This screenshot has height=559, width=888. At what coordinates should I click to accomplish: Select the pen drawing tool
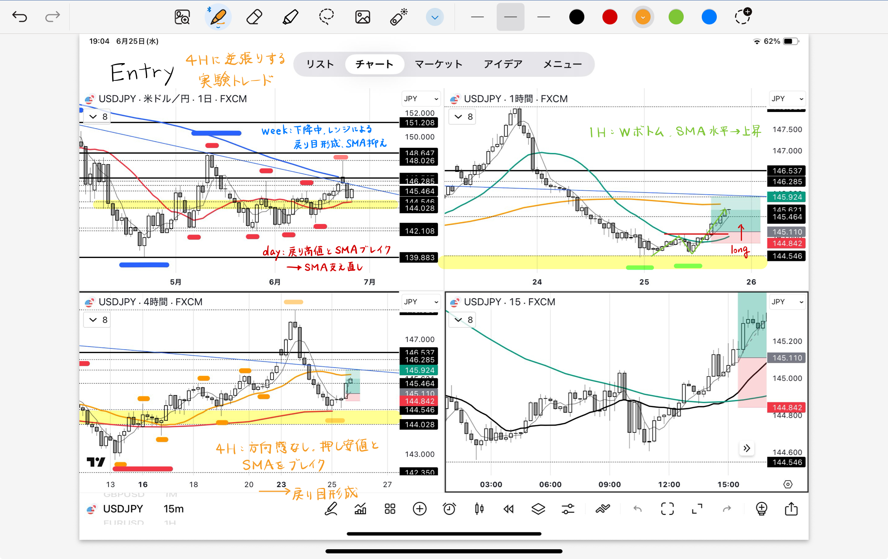coord(218,17)
